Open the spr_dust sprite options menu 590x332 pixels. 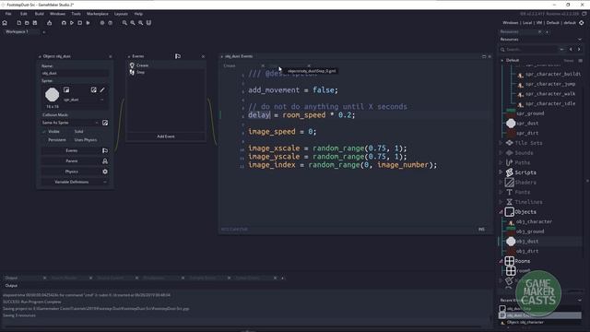pyautogui.click(x=101, y=100)
